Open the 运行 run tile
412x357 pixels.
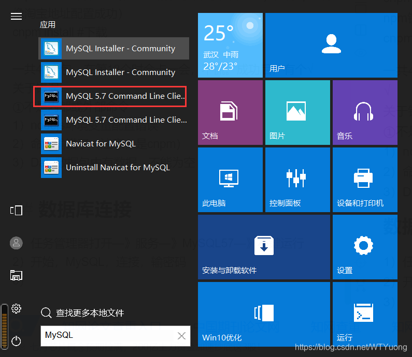pos(365,314)
